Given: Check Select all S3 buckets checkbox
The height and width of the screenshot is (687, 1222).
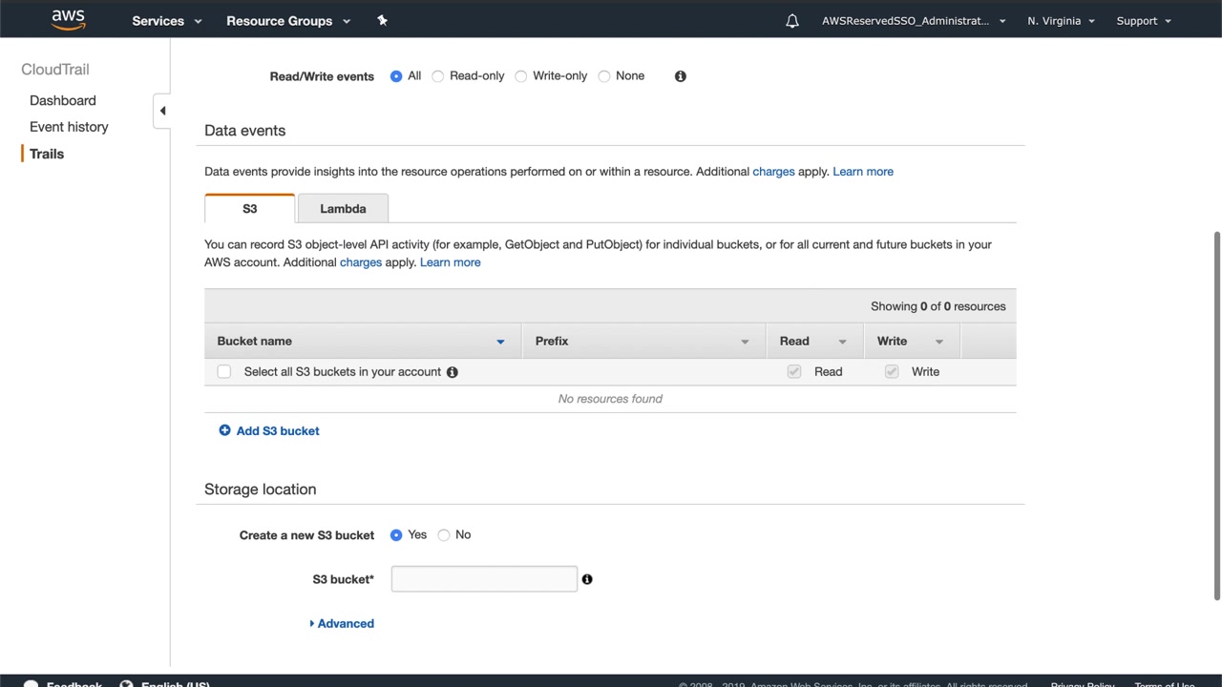Looking at the screenshot, I should click(x=224, y=372).
